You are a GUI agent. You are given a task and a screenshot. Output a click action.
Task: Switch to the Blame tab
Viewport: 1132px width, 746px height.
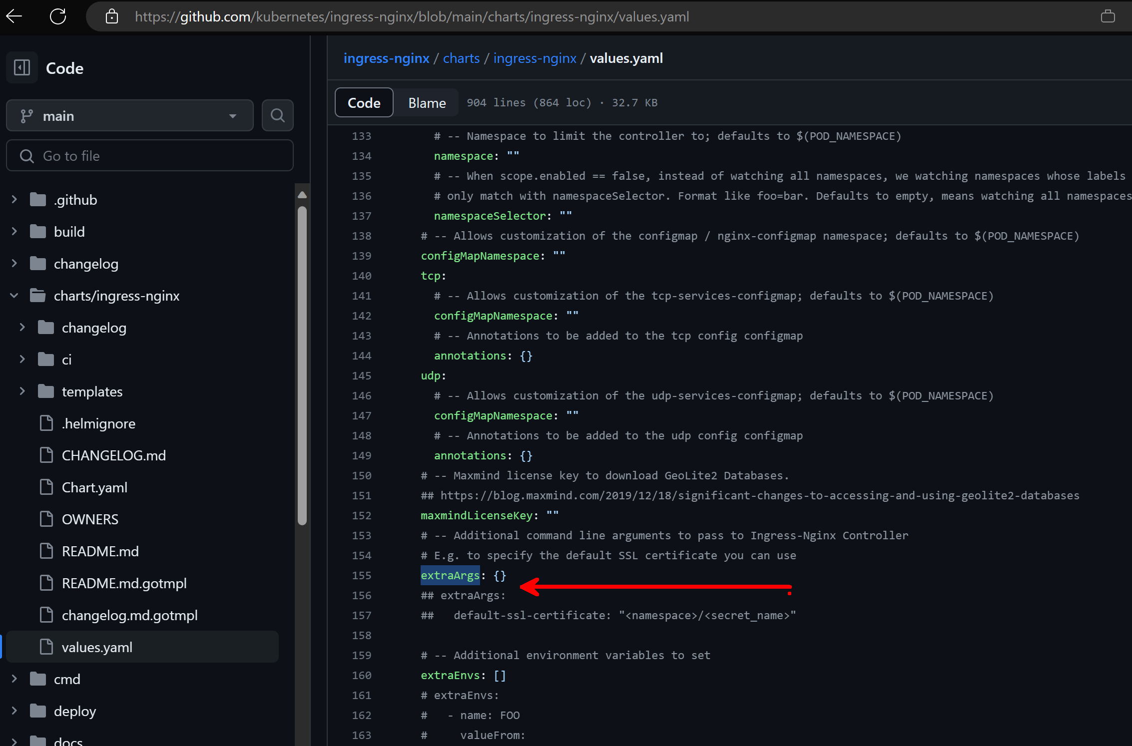coord(427,102)
